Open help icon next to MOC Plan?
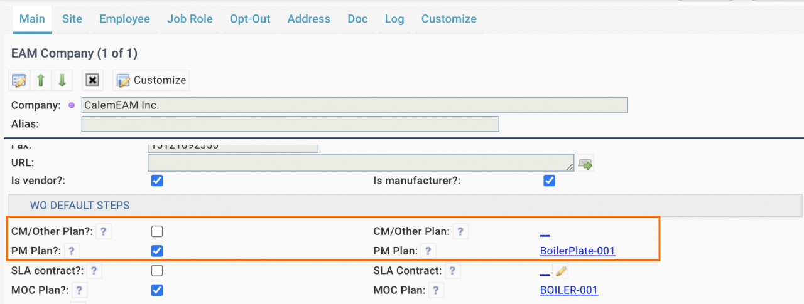Viewport: 804px width, 304px height. click(80, 290)
